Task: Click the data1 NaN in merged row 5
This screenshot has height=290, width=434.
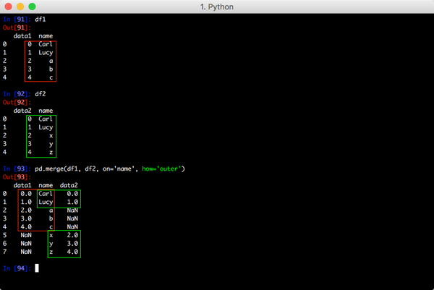Action: tap(26, 235)
